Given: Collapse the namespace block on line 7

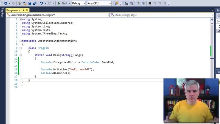Looking at the screenshot, I should coord(21,41).
